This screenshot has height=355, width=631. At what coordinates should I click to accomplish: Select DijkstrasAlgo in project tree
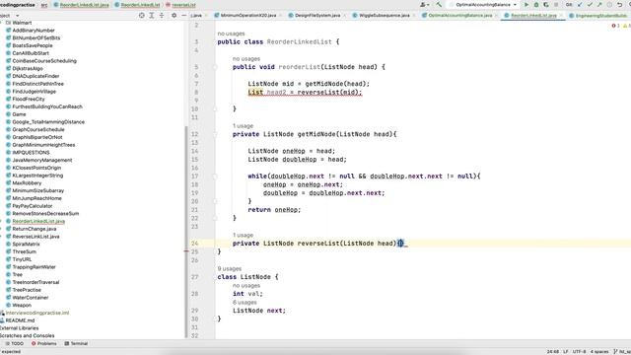click(x=28, y=68)
